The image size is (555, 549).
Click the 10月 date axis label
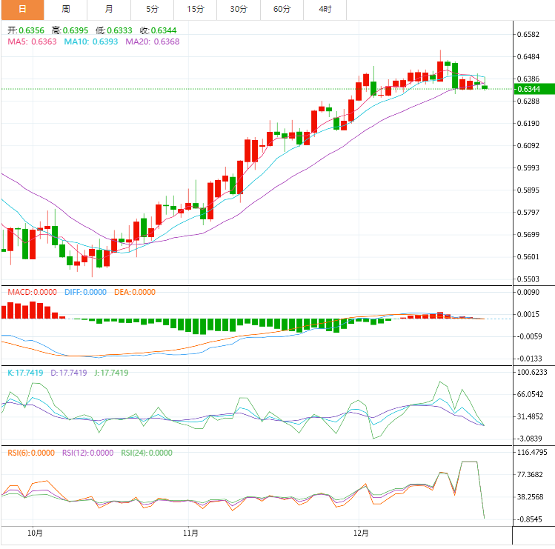tap(35, 533)
